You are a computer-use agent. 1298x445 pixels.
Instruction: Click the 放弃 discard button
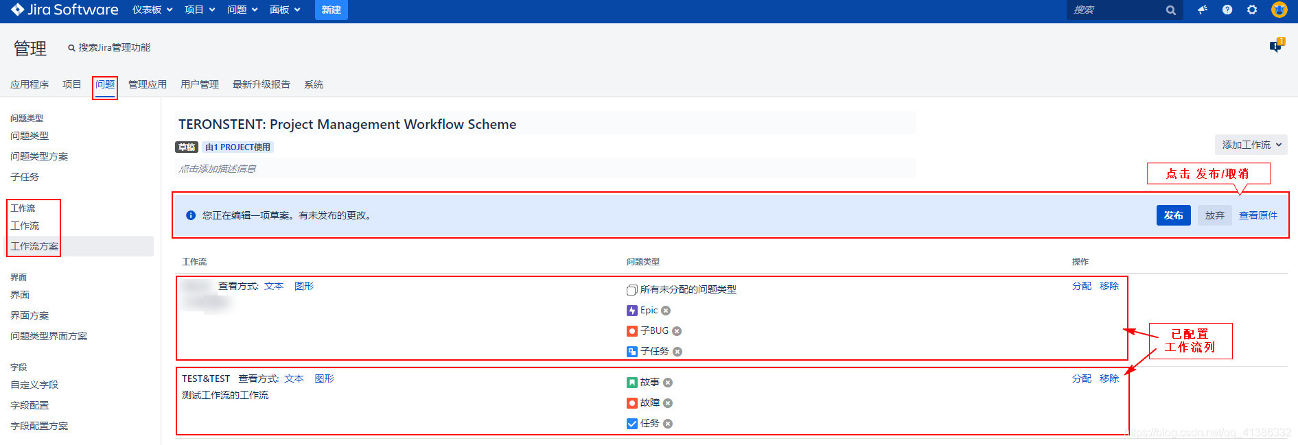tap(1215, 215)
